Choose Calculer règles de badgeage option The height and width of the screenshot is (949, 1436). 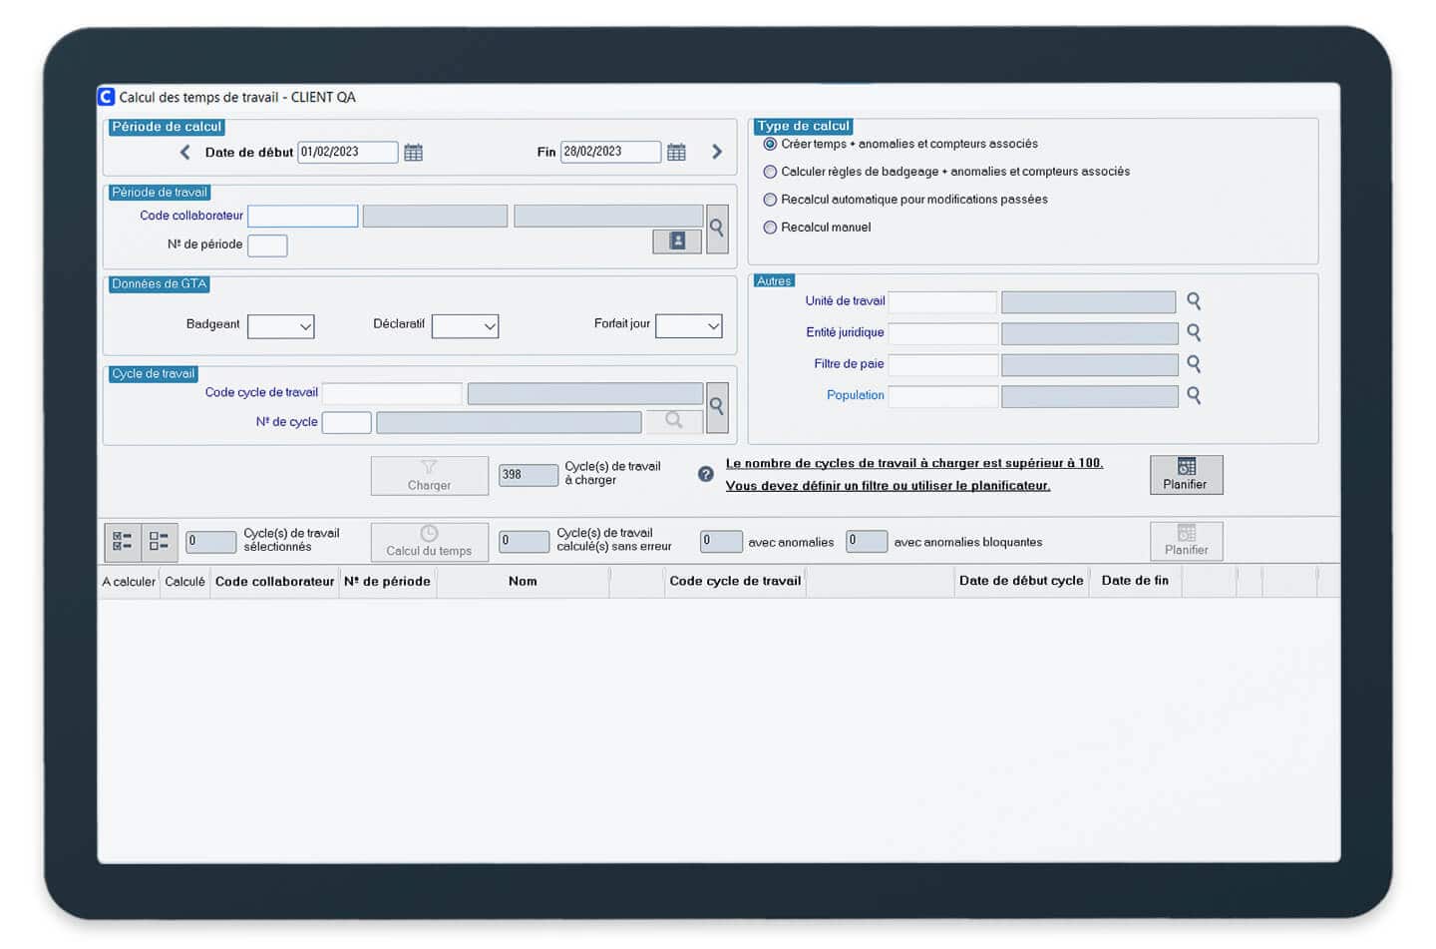770,172
